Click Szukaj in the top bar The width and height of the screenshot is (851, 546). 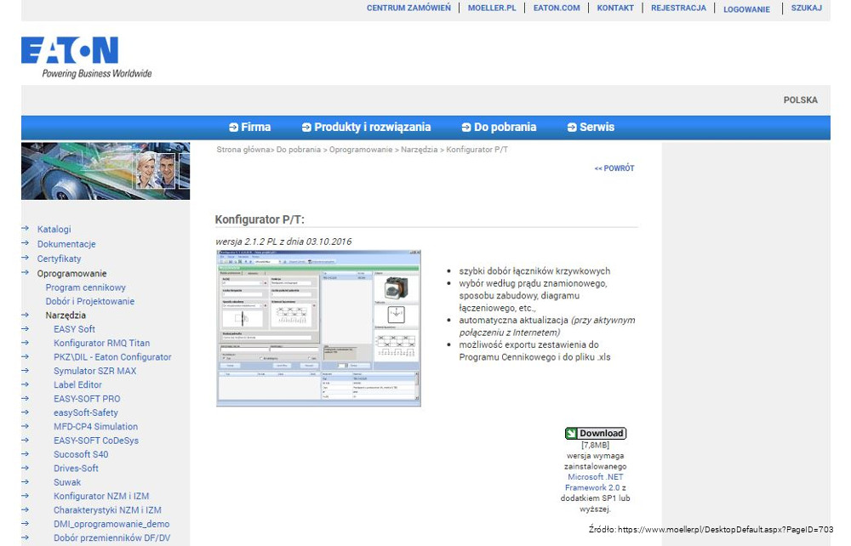[x=806, y=9]
